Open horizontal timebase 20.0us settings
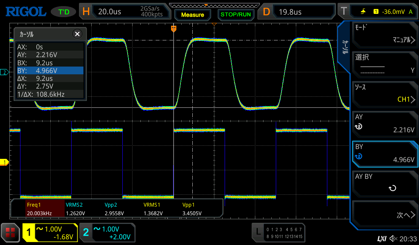 (x=123, y=11)
